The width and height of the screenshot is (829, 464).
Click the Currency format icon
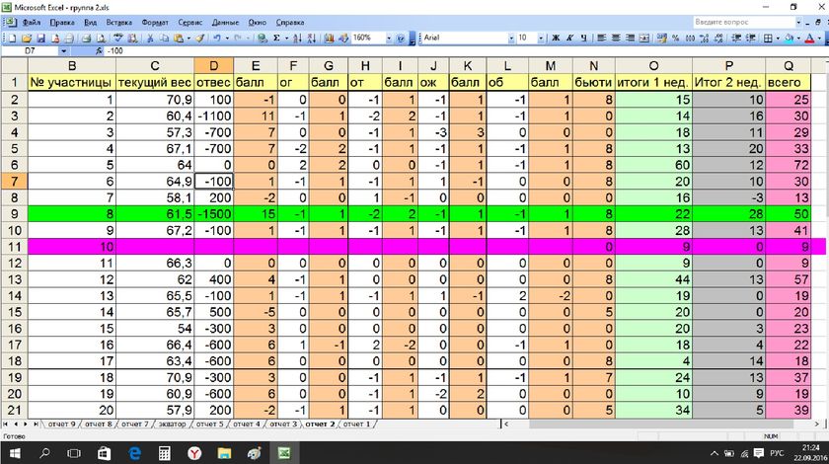point(662,39)
